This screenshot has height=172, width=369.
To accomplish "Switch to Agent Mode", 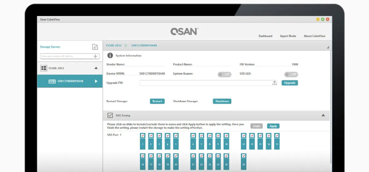I will click(288, 36).
